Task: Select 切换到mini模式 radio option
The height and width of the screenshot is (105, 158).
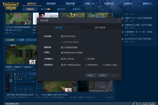Action: [x=103, y=65]
